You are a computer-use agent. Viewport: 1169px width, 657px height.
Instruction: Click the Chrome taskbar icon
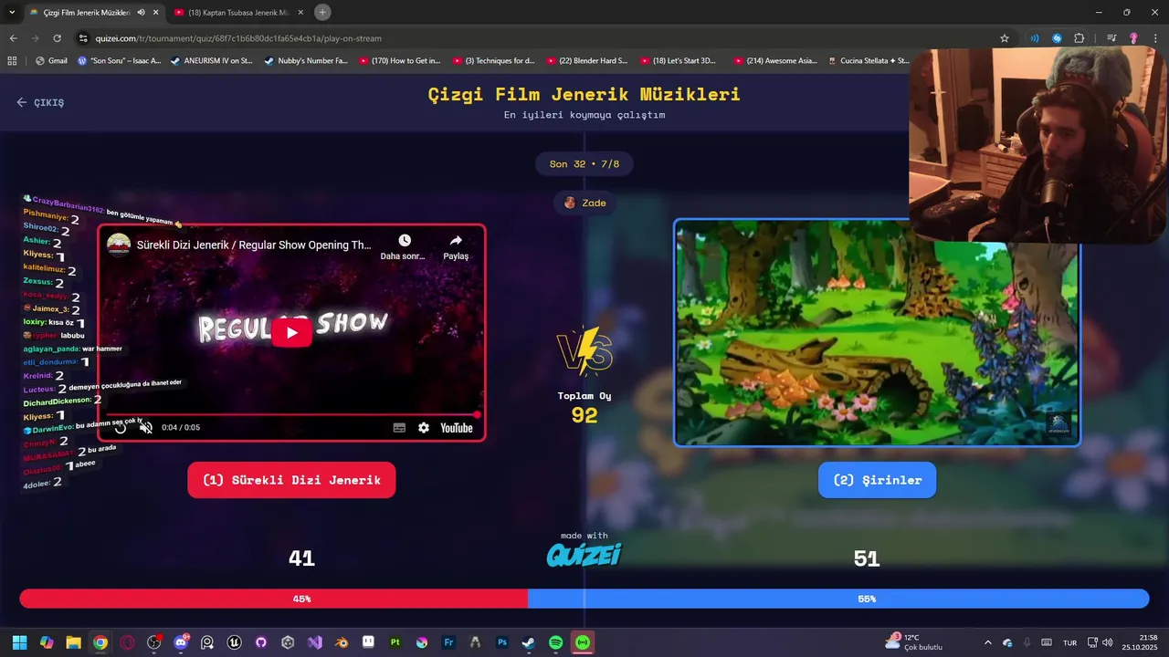pyautogui.click(x=100, y=642)
